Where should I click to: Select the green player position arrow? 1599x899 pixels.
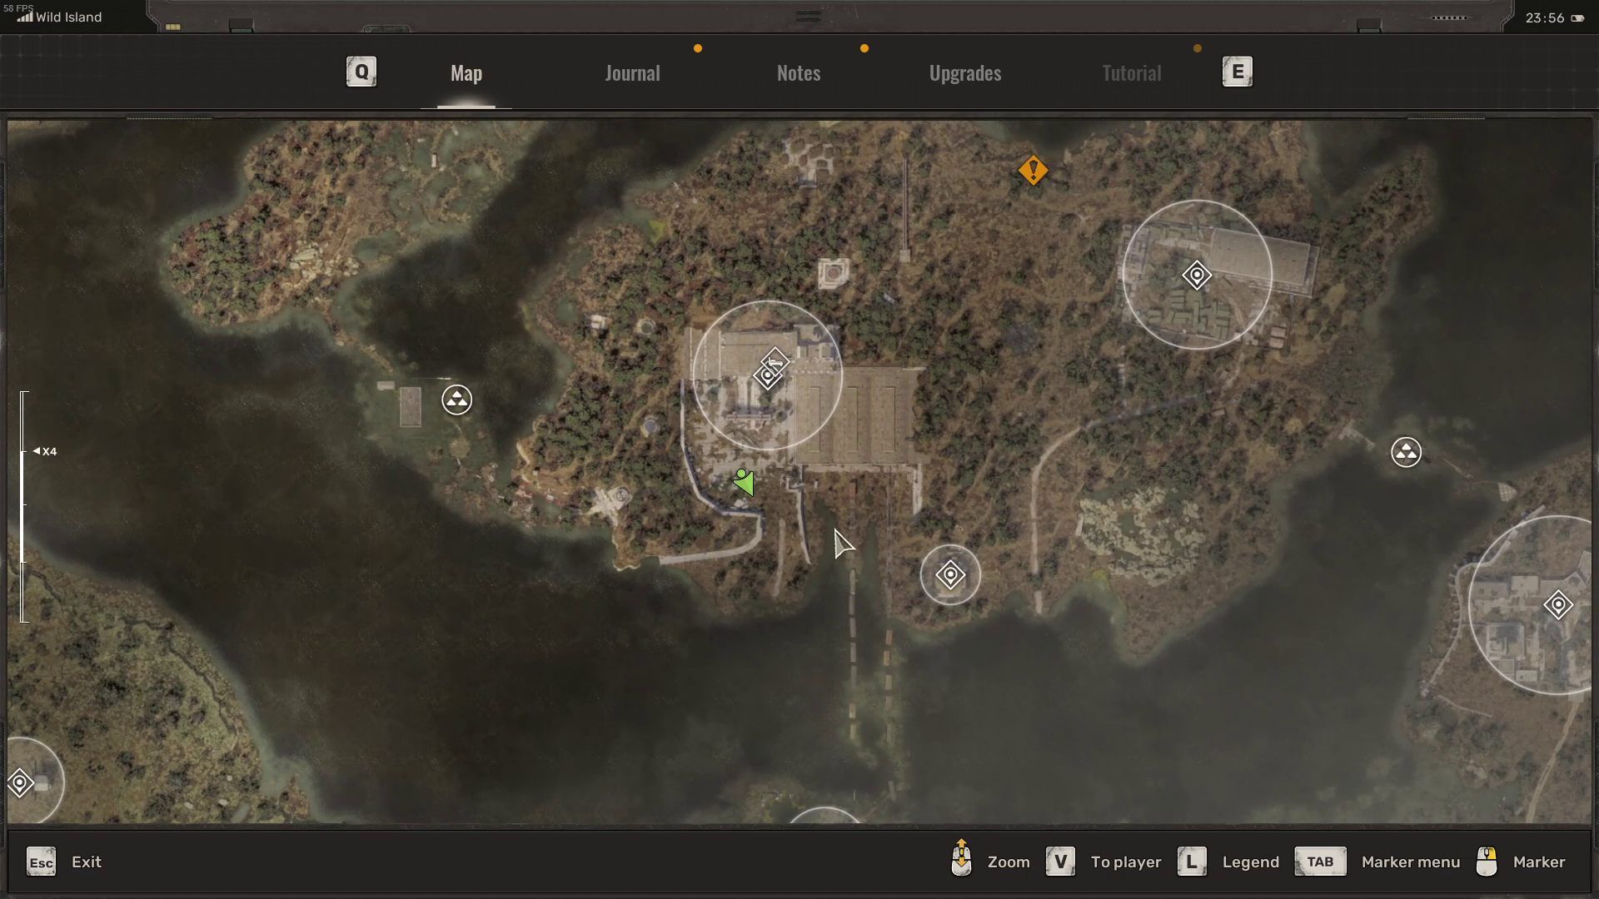[x=744, y=482]
